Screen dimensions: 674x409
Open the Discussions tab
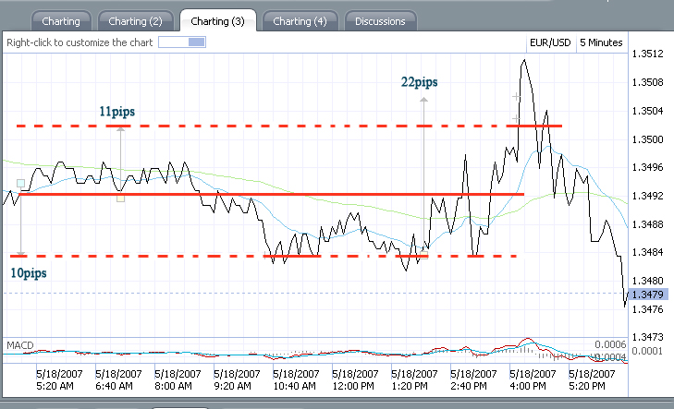380,21
